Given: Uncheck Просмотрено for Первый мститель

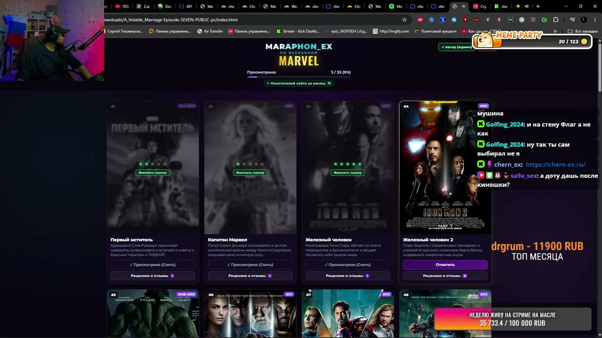Looking at the screenshot, I should pos(152,265).
